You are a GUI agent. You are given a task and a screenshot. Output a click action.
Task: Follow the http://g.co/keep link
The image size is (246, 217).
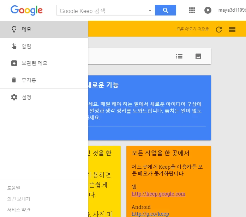pyautogui.click(x=150, y=214)
